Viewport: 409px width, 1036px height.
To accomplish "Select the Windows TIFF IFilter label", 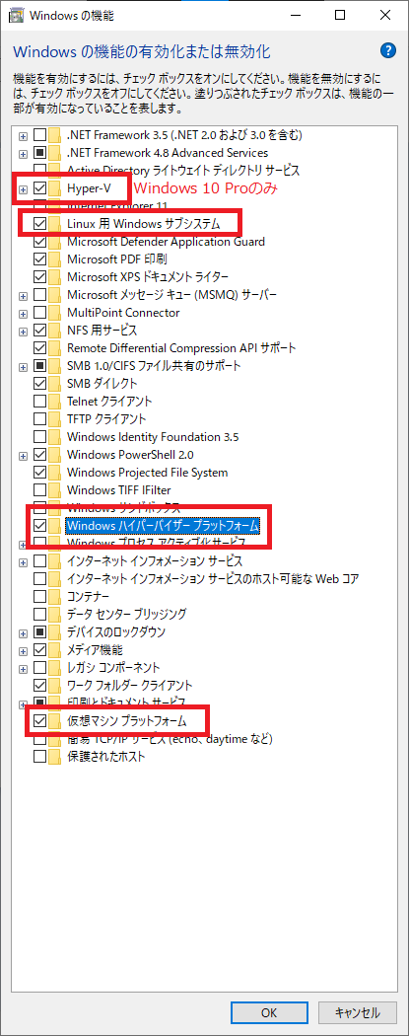I will tap(116, 490).
